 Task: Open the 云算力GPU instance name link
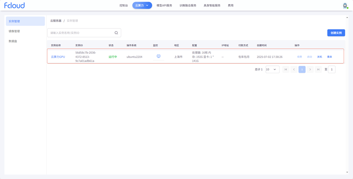[58, 57]
